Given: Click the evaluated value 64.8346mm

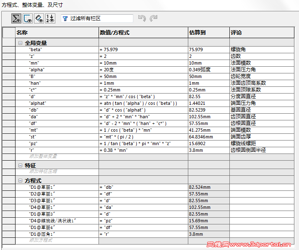Looking at the screenshot, I should [x=209, y=137].
